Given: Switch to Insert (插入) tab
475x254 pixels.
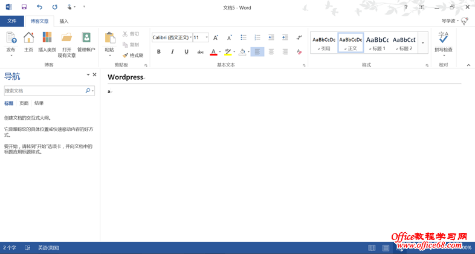Looking at the screenshot, I should click(64, 21).
